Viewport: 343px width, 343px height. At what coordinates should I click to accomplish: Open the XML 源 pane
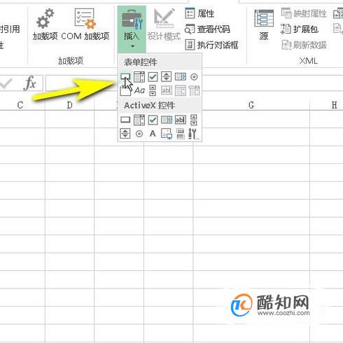point(264,25)
